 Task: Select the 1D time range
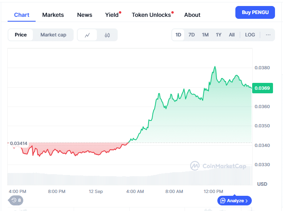(178, 35)
